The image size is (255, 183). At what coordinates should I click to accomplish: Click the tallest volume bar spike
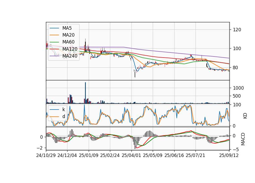coord(85,93)
